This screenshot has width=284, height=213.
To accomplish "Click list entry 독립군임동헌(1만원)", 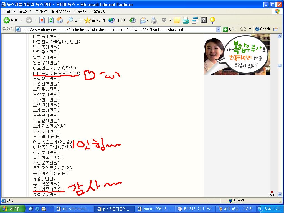I will coord(52,168).
